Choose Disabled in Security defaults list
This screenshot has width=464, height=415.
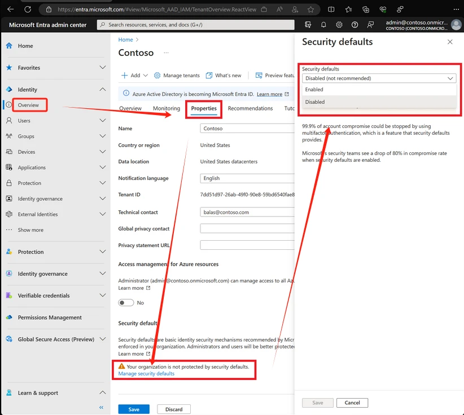tap(379, 102)
